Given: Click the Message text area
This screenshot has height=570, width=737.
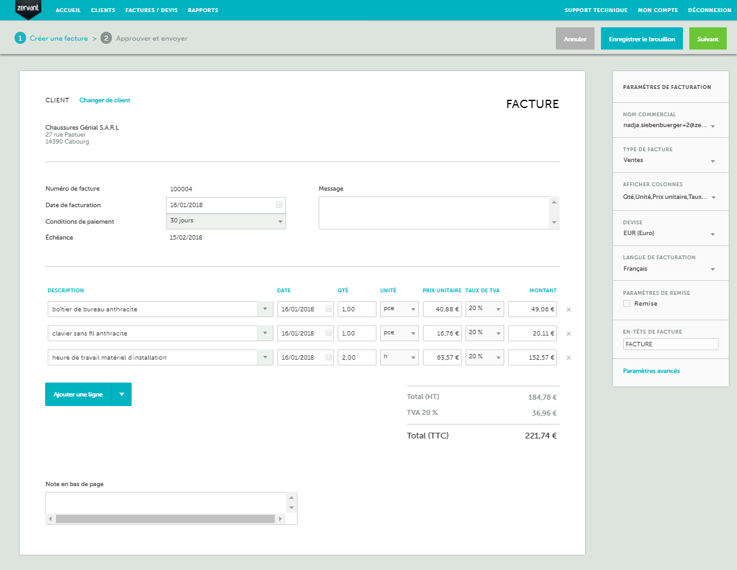Looking at the screenshot, I should click(x=434, y=212).
